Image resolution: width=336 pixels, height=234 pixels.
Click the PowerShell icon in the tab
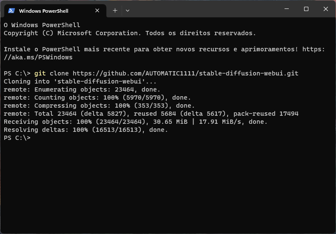click(11, 11)
